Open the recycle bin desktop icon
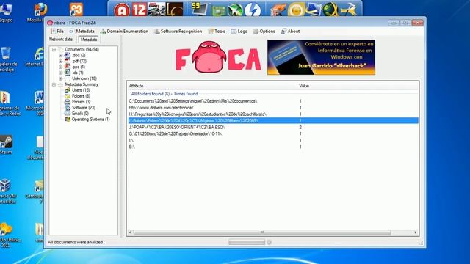Image resolution: width=470 pixels, height=264 pixels. coord(7,59)
